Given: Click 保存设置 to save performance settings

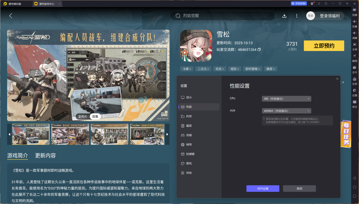Looking at the screenshot, I should pos(263,188).
